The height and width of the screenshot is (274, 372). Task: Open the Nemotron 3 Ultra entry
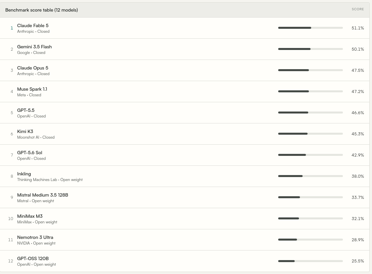click(185, 240)
